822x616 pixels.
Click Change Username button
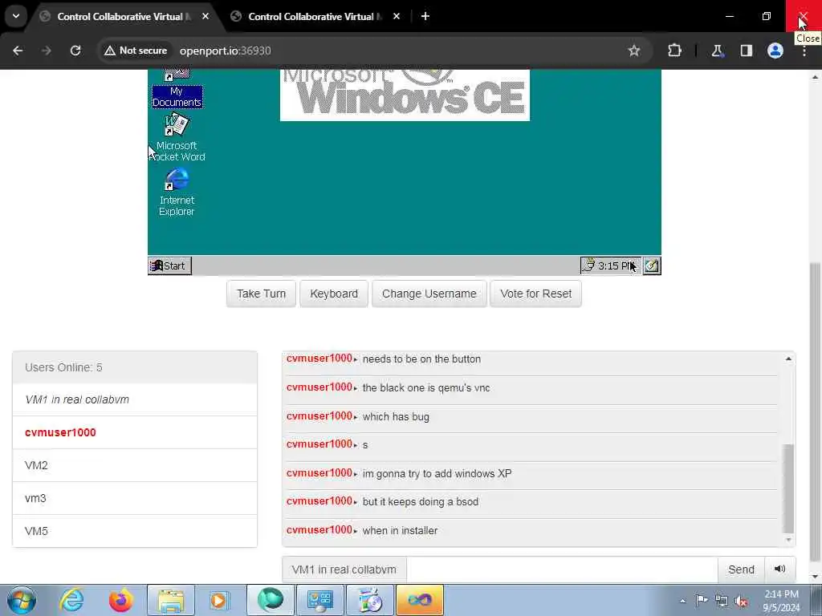pos(429,294)
